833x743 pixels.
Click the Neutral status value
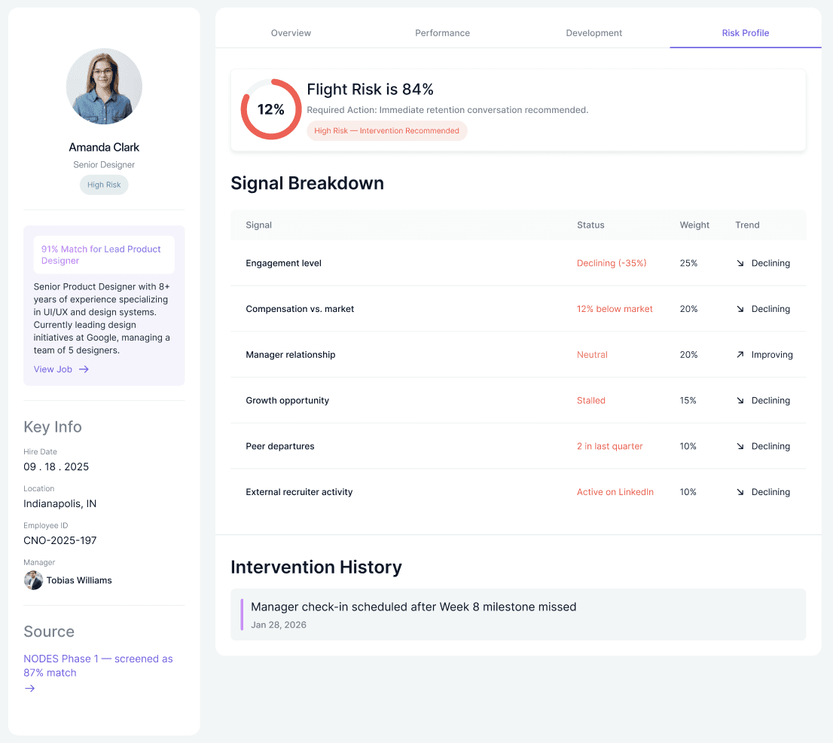click(x=592, y=354)
